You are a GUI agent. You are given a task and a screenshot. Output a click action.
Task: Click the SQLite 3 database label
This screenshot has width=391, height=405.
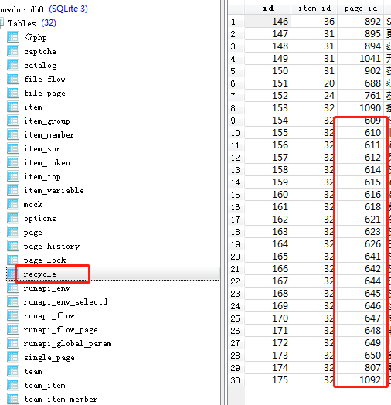69,9
